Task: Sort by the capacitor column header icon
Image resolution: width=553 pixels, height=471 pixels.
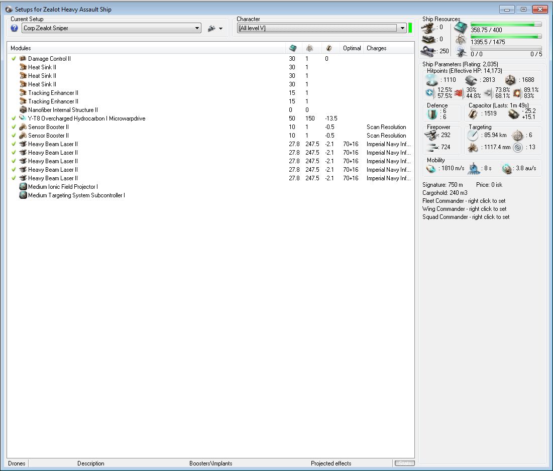Action: click(328, 48)
